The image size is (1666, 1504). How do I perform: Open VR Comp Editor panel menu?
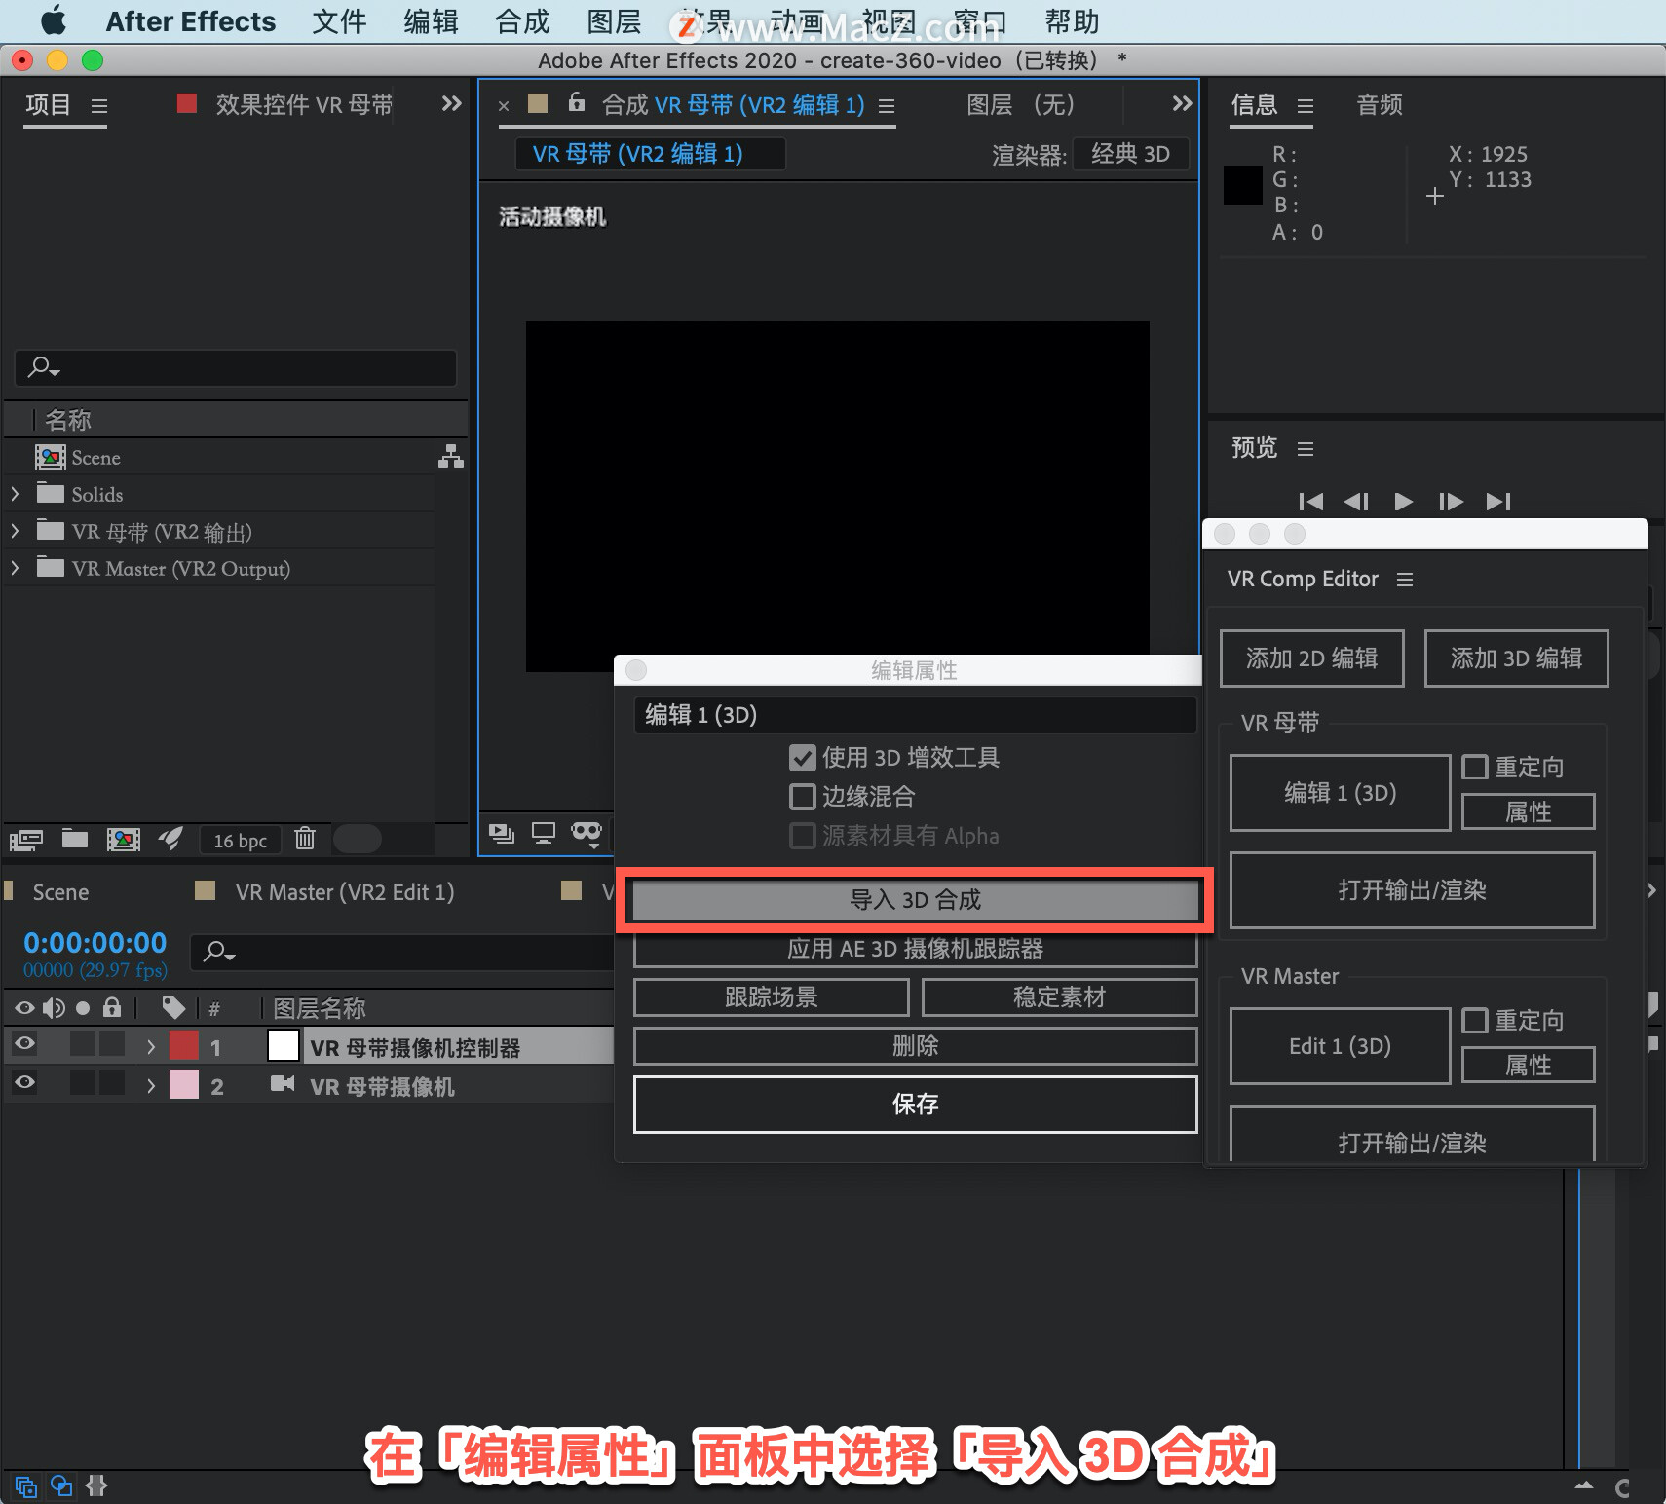point(1404,580)
